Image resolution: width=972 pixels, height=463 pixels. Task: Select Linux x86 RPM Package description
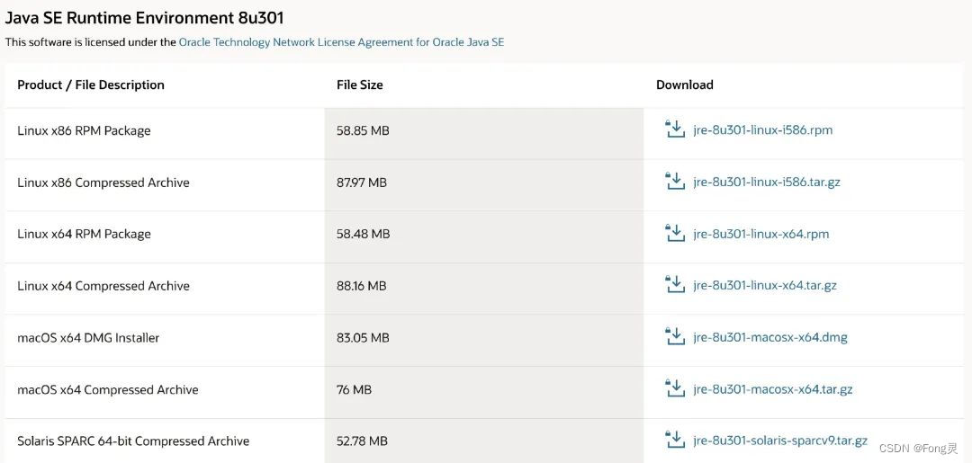coord(84,130)
